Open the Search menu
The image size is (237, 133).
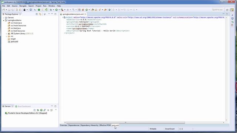(x=31, y=6)
